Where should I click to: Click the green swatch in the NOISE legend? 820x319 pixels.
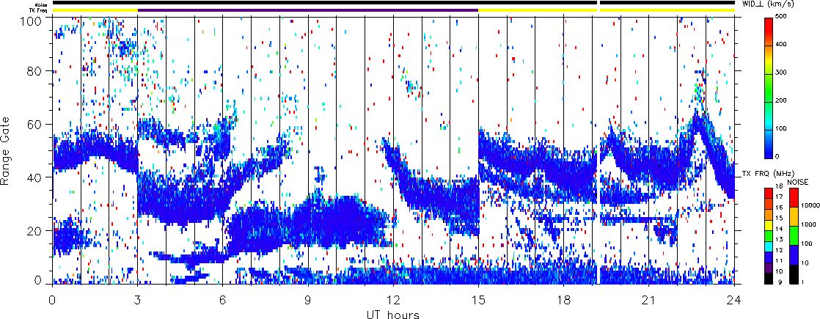pyautogui.click(x=794, y=235)
